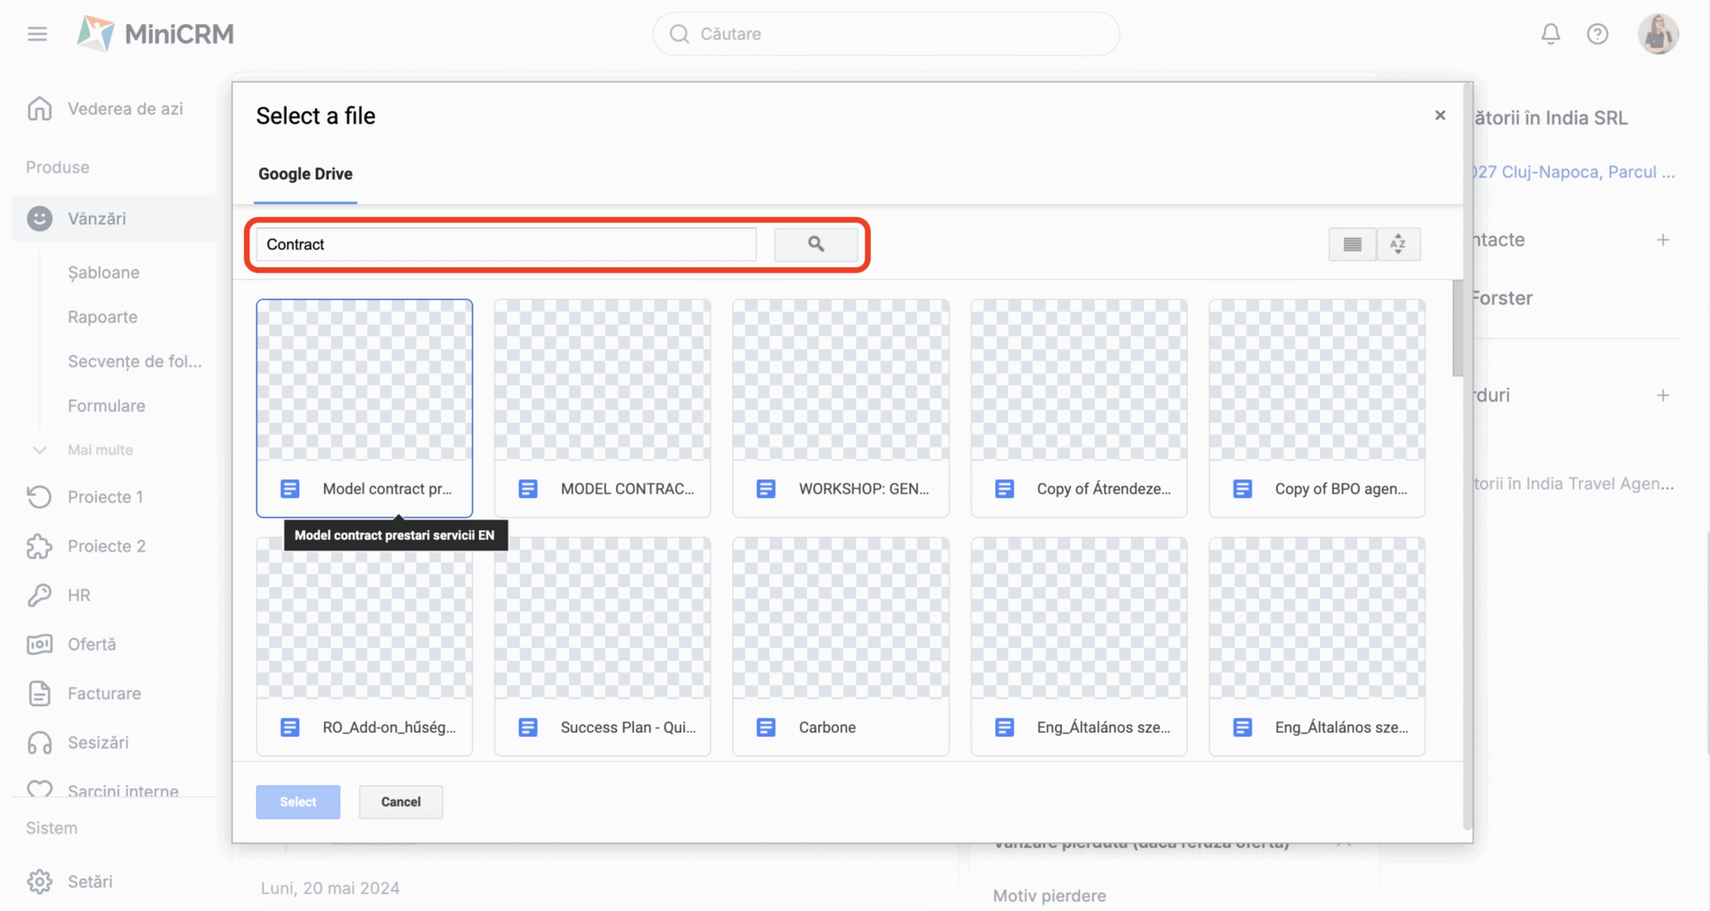This screenshot has width=1710, height=911.
Task: Open Facturare in the sidebar
Action: pyautogui.click(x=104, y=693)
